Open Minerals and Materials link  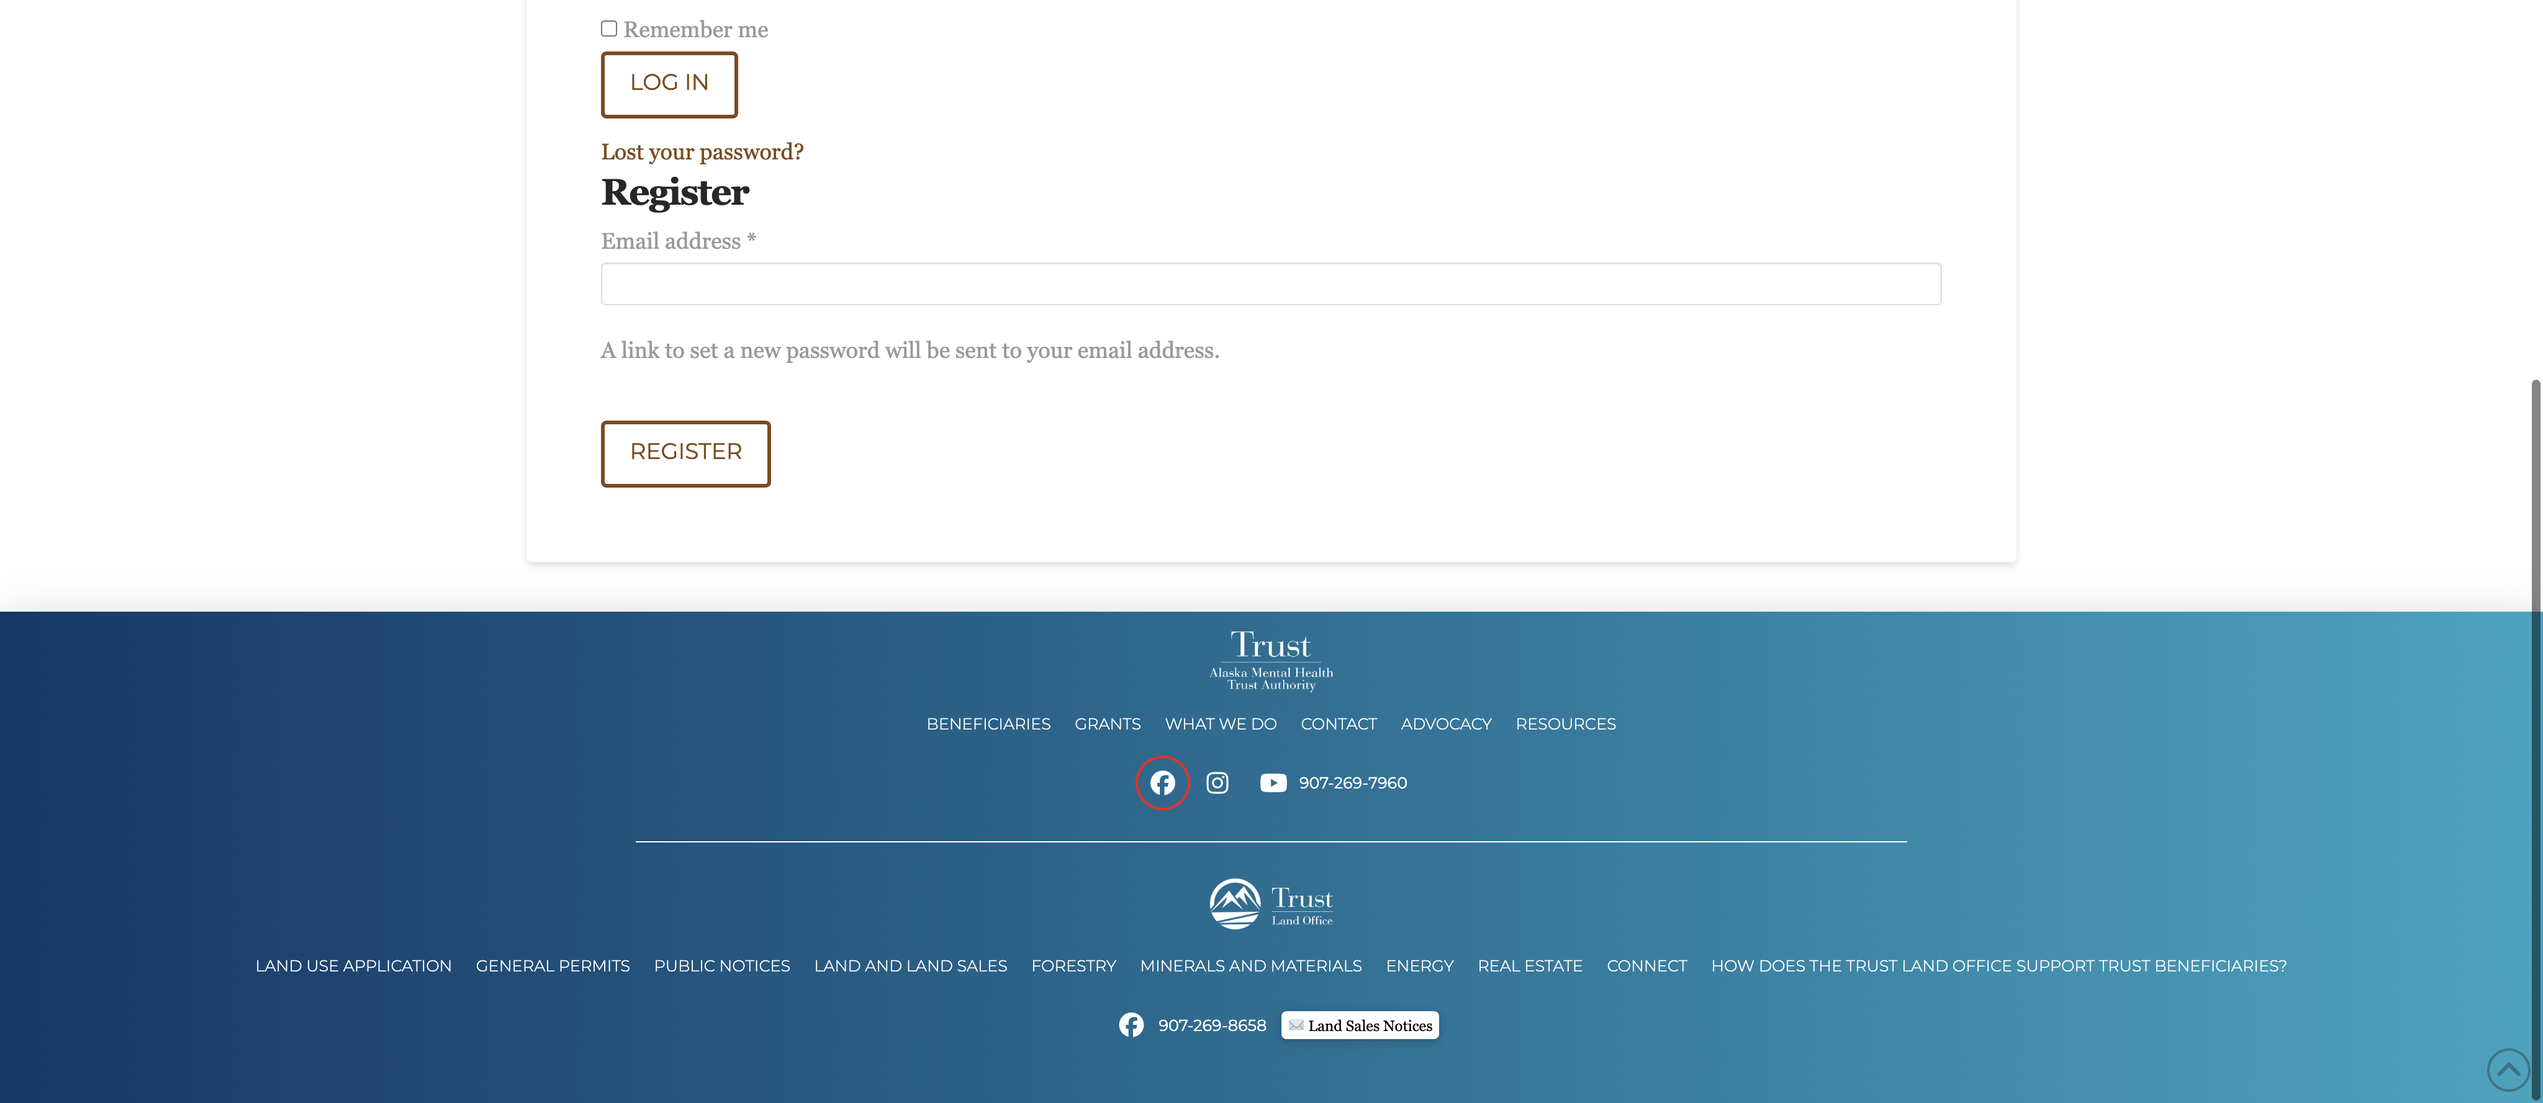click(x=1250, y=966)
